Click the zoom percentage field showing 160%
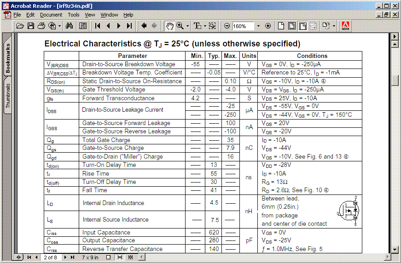The image size is (401, 263). click(242, 26)
